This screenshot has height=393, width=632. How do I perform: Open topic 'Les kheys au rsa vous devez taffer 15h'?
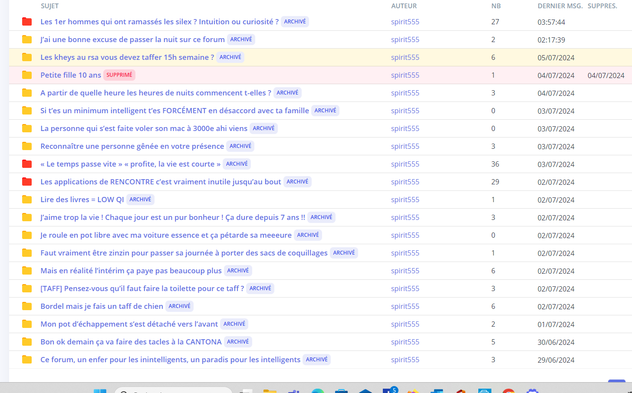(x=127, y=57)
